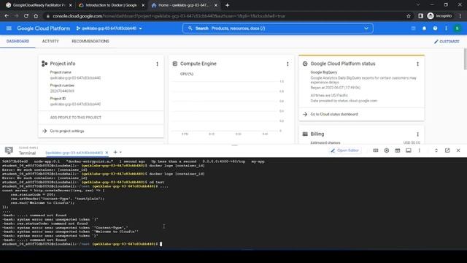This screenshot has height=263, width=467.
Task: Open the main navigation hamburger menu
Action: [9, 28]
